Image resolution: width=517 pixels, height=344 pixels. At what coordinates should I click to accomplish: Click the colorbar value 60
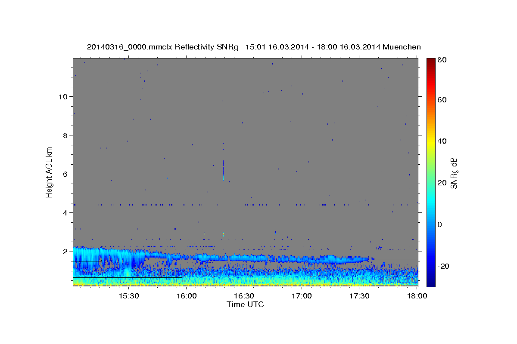pyautogui.click(x=442, y=100)
